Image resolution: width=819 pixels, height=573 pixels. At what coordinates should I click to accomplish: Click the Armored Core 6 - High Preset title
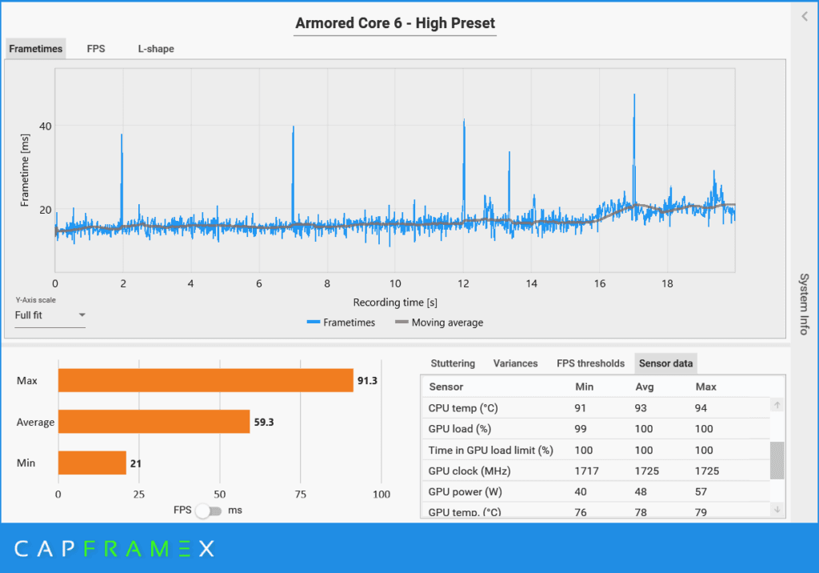click(x=395, y=23)
